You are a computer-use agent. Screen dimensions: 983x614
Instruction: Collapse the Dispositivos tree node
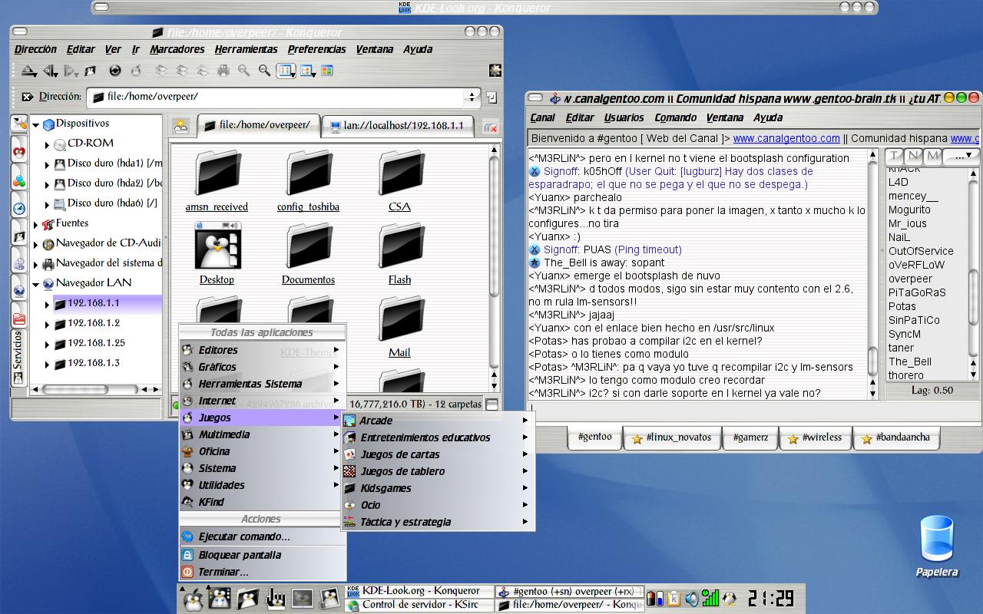[35, 124]
